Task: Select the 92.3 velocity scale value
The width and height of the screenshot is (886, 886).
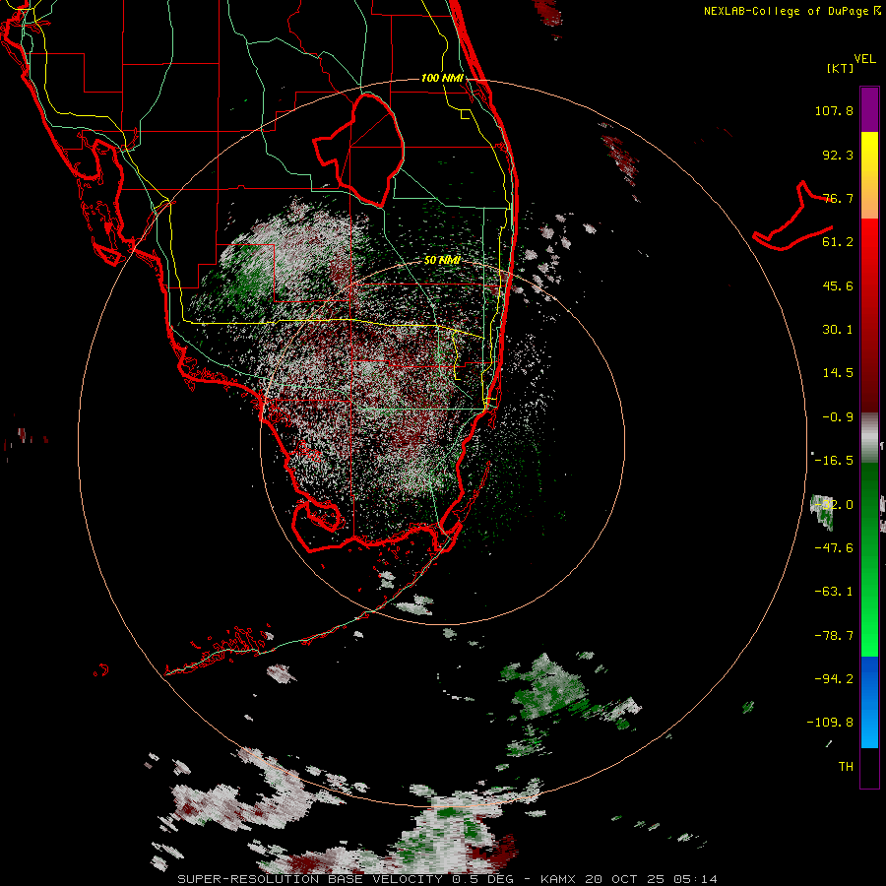Action: point(838,155)
